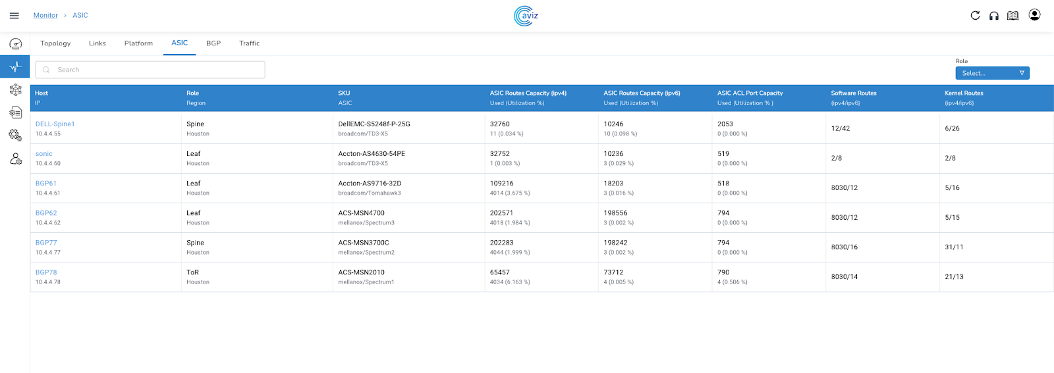The width and height of the screenshot is (1054, 373).
Task: Click the Search input field
Action: (150, 70)
